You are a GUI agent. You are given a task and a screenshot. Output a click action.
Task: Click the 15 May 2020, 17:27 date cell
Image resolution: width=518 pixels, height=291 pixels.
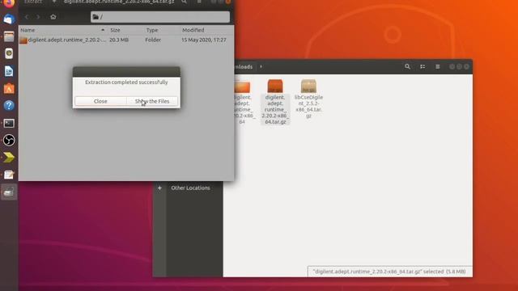click(x=204, y=40)
